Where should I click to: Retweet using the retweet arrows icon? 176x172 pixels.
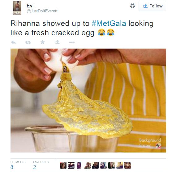pyautogui.click(x=28, y=42)
